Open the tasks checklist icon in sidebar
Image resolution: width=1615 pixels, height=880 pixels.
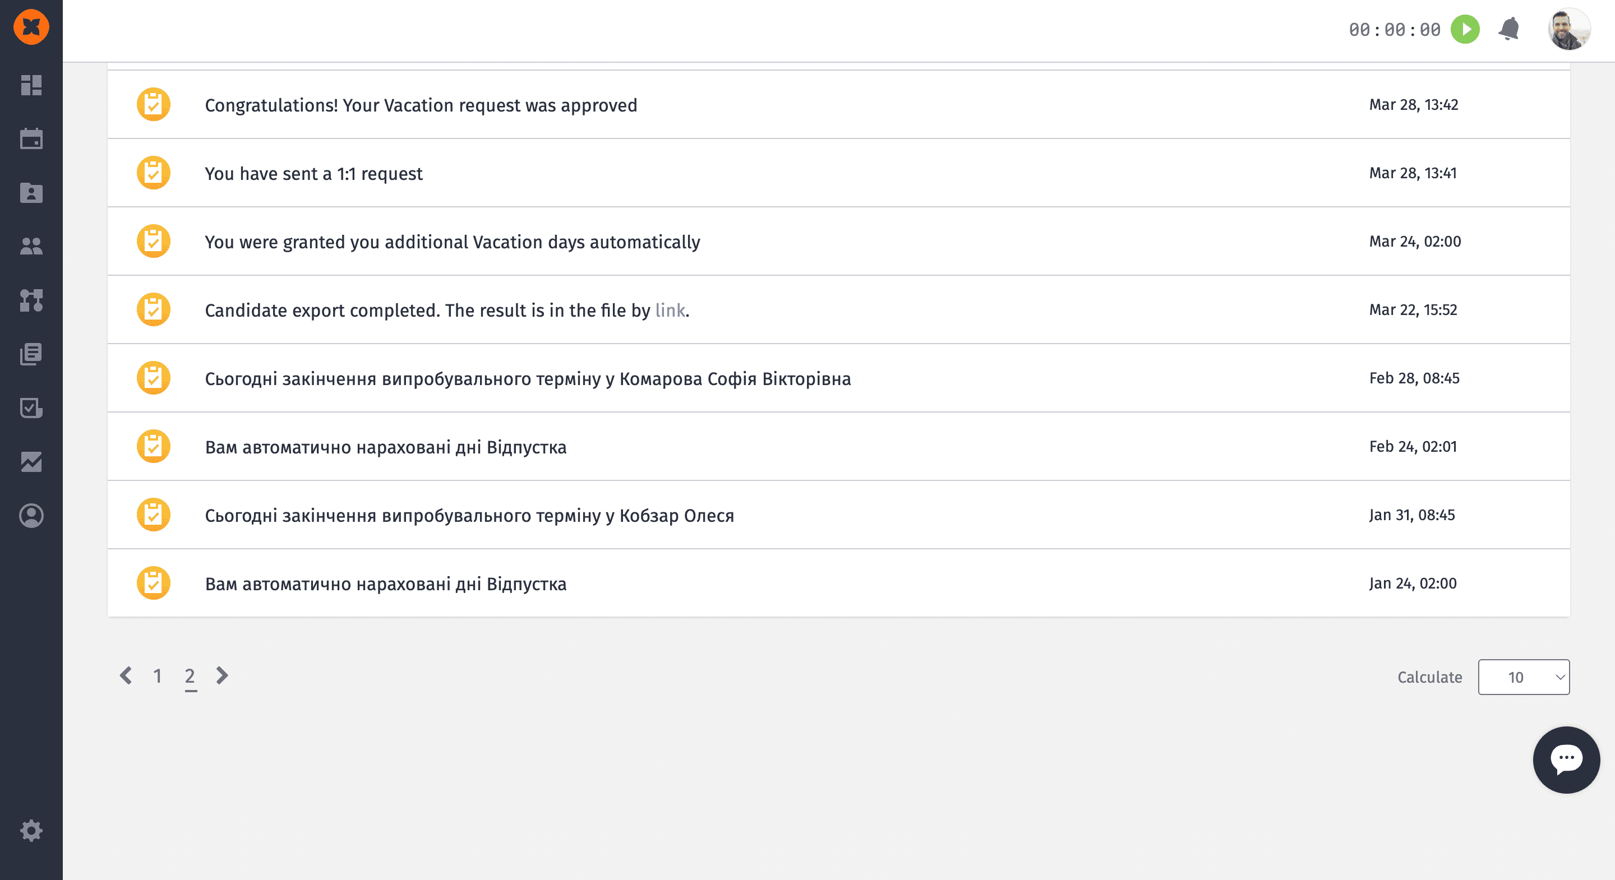pos(31,408)
